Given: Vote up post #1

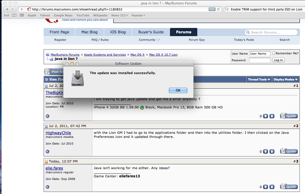Looking at the screenshot, I should [x=266, y=116].
